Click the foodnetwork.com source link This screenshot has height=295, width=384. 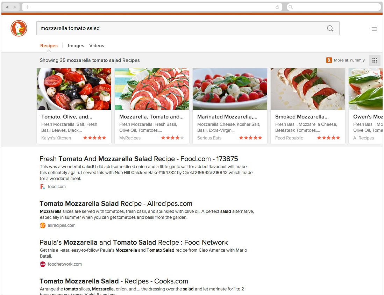tap(65, 264)
